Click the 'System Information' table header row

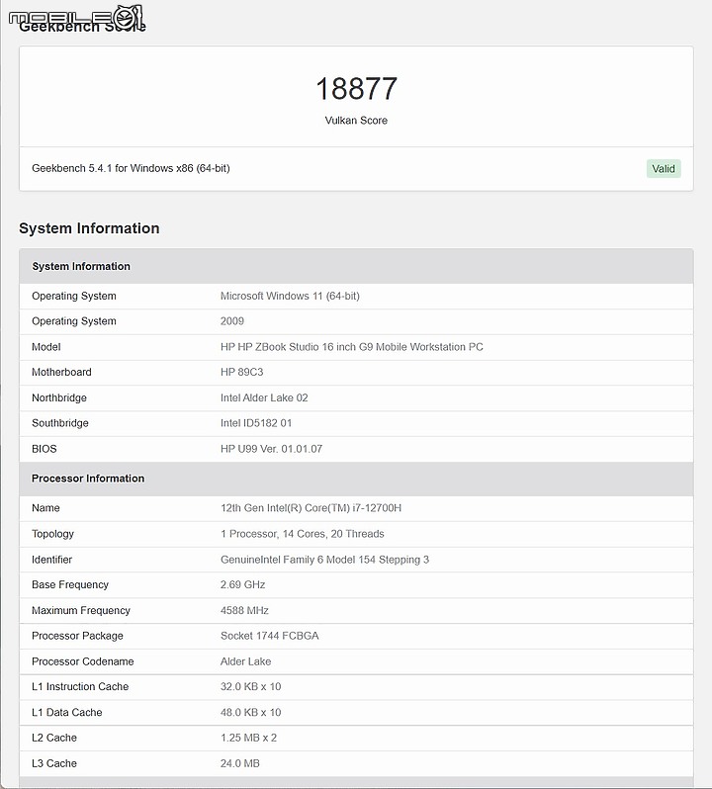356,266
